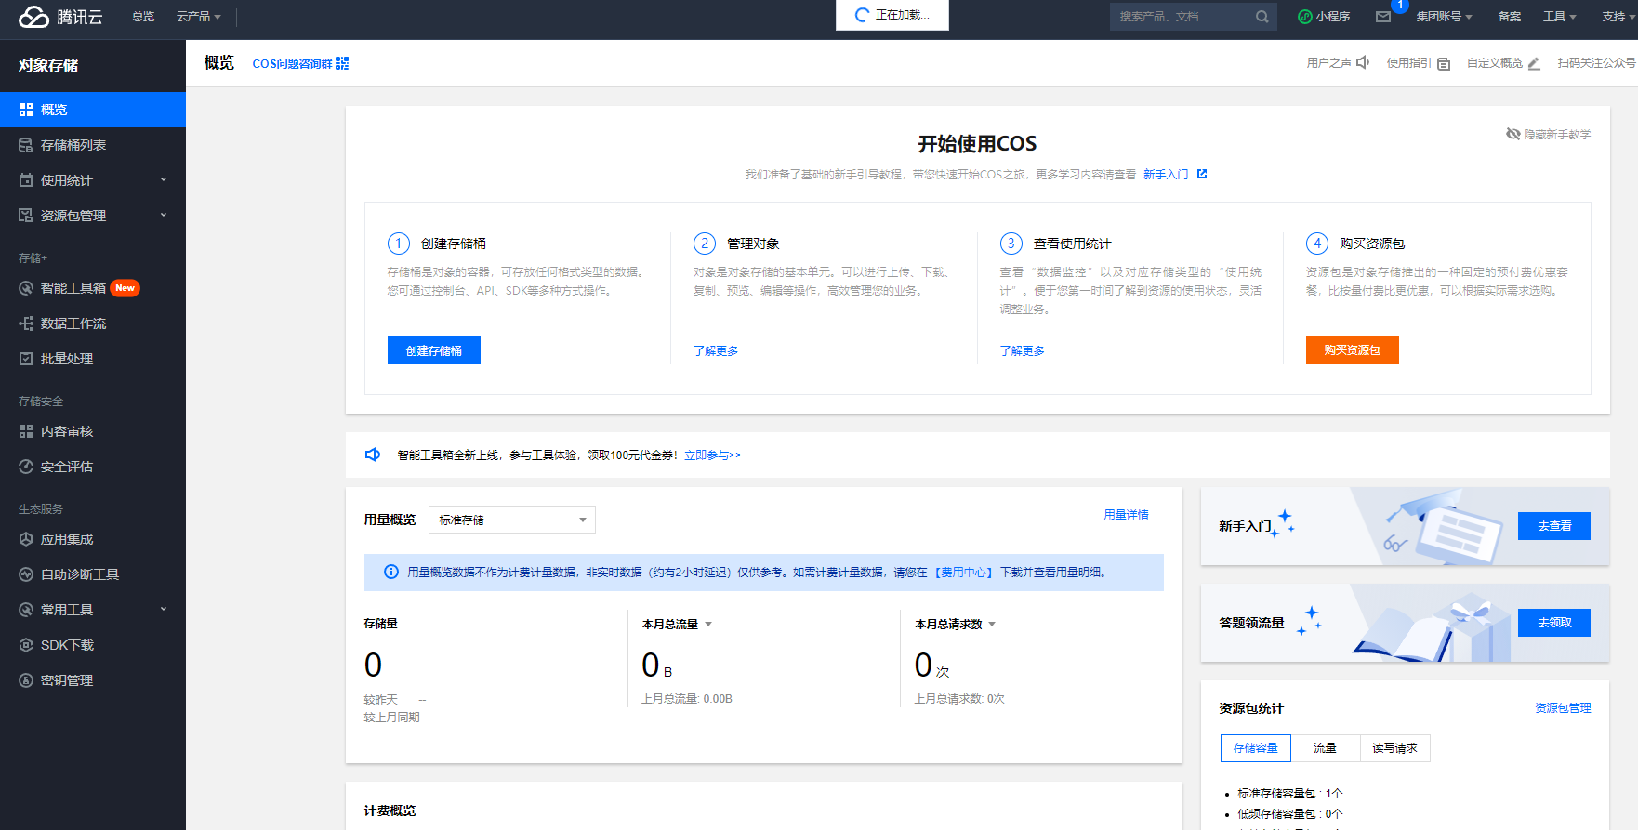Select the 存储容量 tab
This screenshot has height=830, width=1638.
[1256, 748]
